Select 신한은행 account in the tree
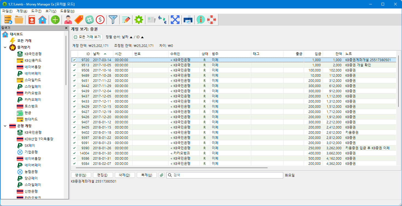The width and height of the screenshot is (402, 206). pyautogui.click(x=31, y=191)
